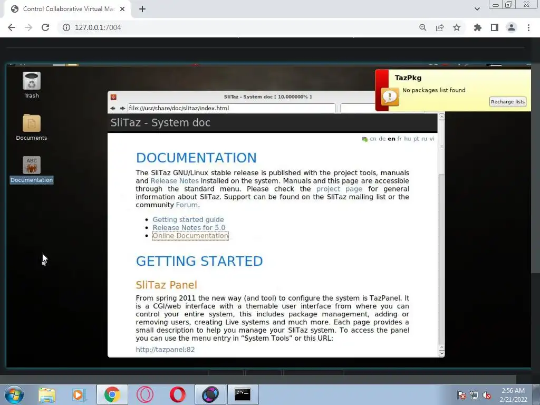Reload the page in Chrome

45,27
